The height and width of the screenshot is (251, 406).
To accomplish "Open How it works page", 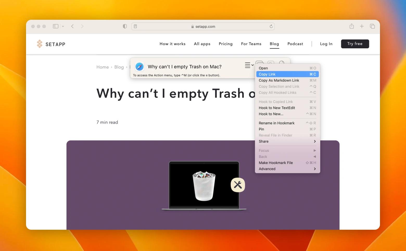I will (x=173, y=44).
